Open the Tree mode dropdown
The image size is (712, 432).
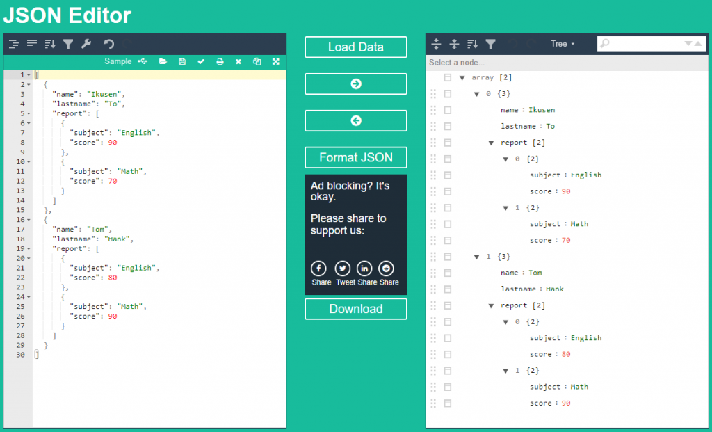click(x=563, y=44)
